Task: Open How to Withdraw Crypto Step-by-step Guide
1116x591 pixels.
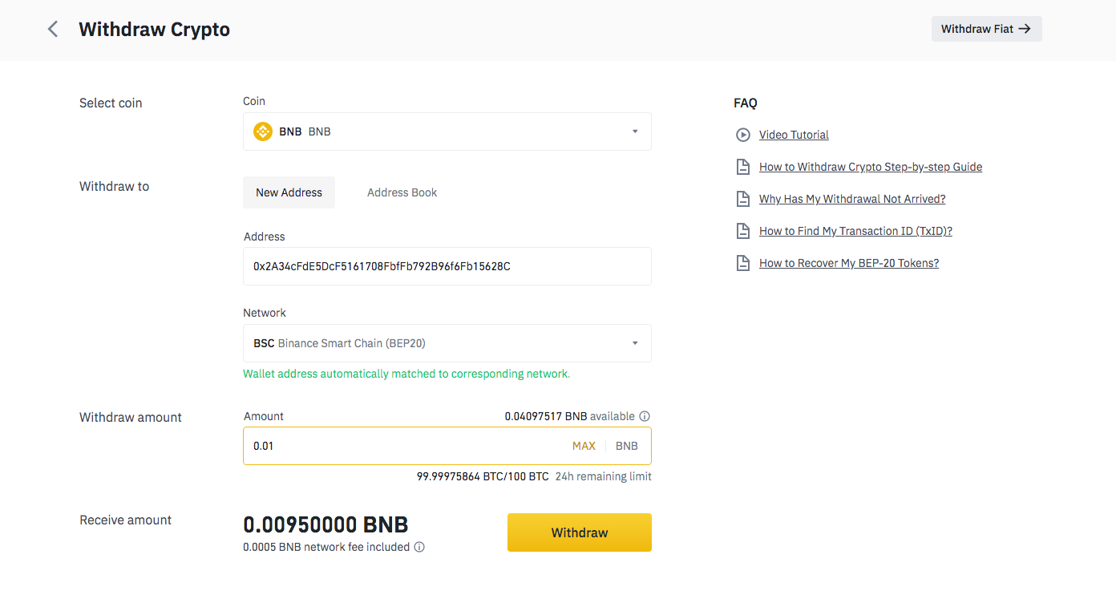Action: point(871,167)
